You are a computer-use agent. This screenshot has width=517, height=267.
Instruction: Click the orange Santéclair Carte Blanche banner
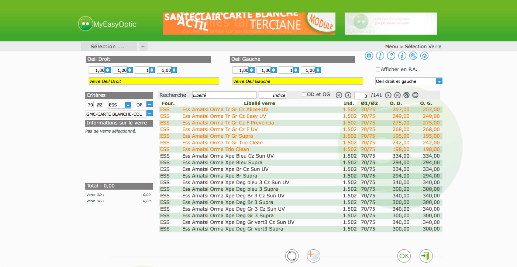click(249, 24)
